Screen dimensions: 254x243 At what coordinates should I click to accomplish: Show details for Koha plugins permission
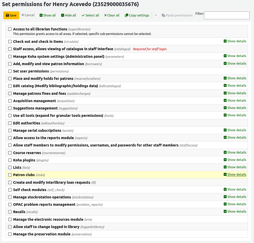(235, 160)
